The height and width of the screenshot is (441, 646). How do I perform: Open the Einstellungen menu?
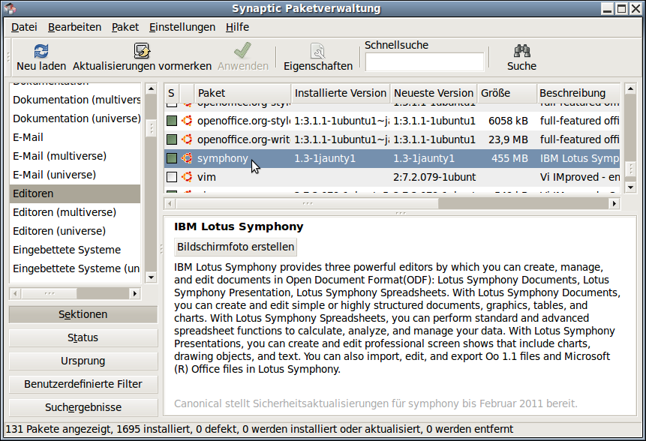click(x=182, y=27)
